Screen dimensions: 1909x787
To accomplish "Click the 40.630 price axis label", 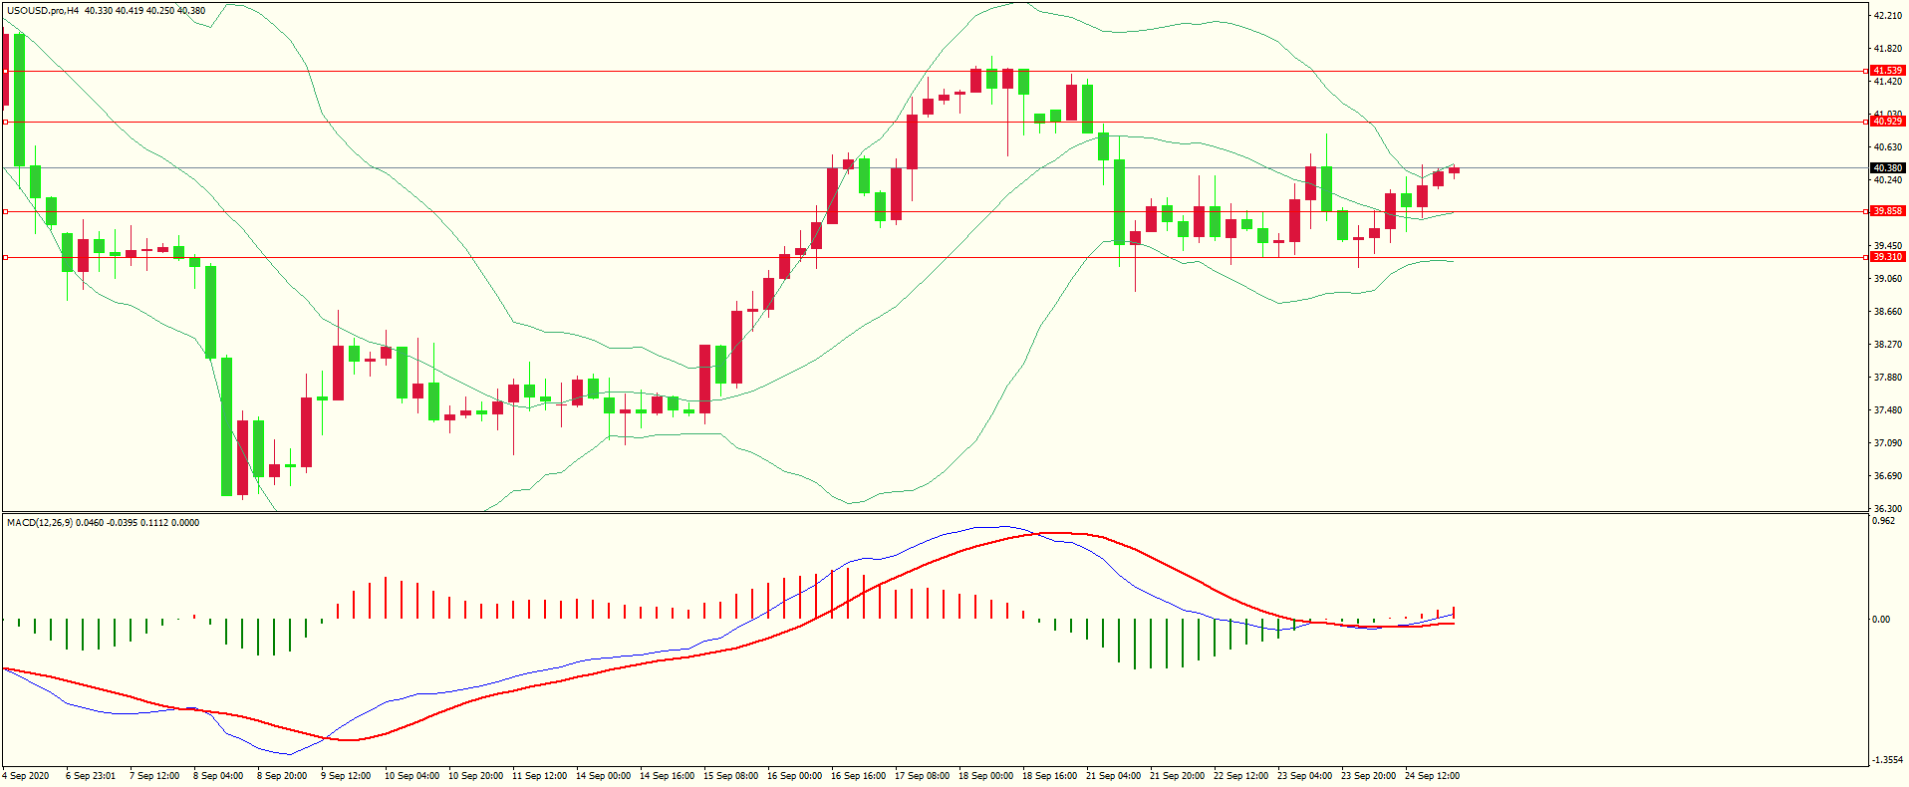I will pyautogui.click(x=1888, y=147).
